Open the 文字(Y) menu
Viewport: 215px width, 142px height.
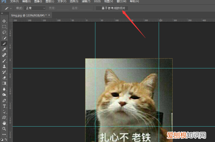[62, 1]
